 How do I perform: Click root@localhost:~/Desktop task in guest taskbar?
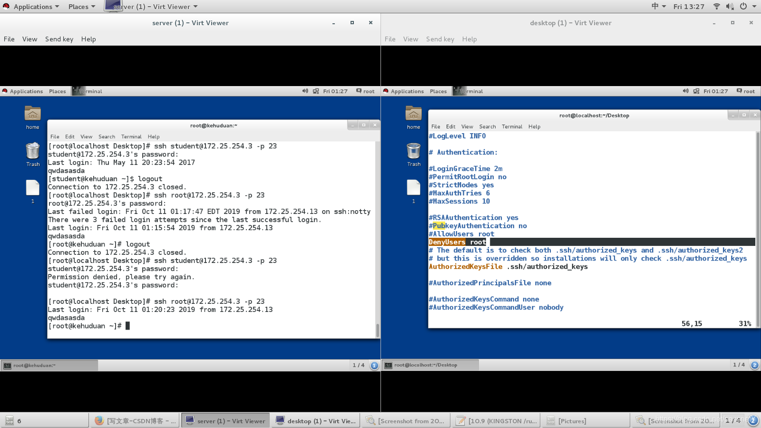(430, 365)
